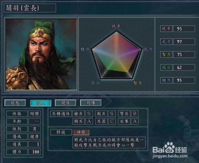This screenshot has height=163, width=199.
Task: Open the 列傳 biography tab
Action: pos(91,103)
